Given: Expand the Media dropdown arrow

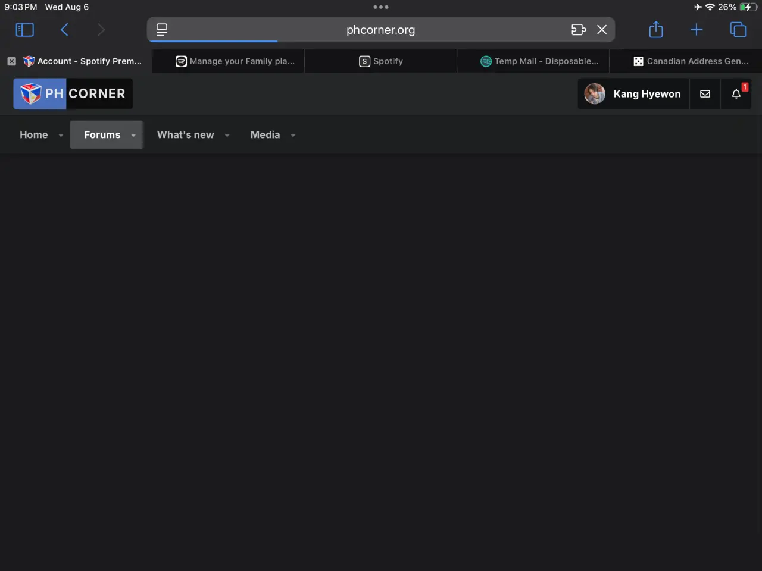Looking at the screenshot, I should click(x=293, y=136).
